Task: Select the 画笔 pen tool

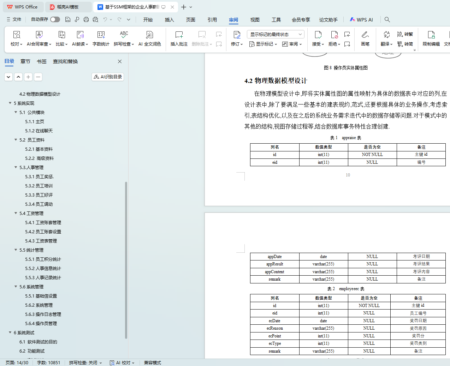Action: pos(365,35)
